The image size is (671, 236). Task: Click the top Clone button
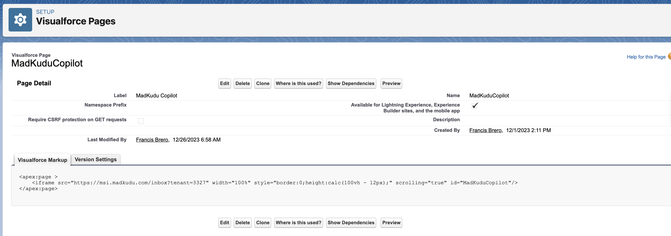[263, 84]
